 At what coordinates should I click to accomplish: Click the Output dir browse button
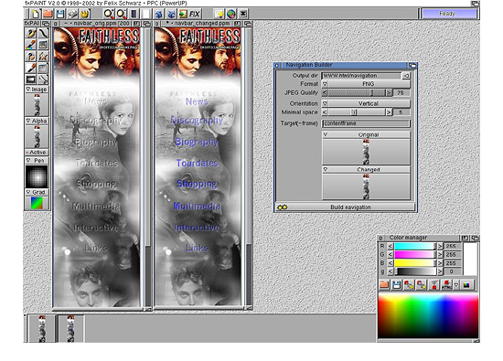406,76
